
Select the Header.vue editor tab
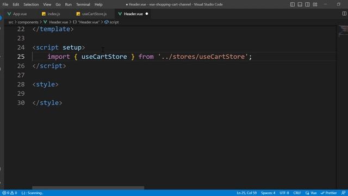(133, 14)
